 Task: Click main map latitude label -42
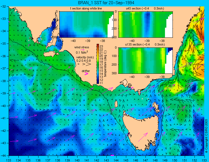pos(3,131)
